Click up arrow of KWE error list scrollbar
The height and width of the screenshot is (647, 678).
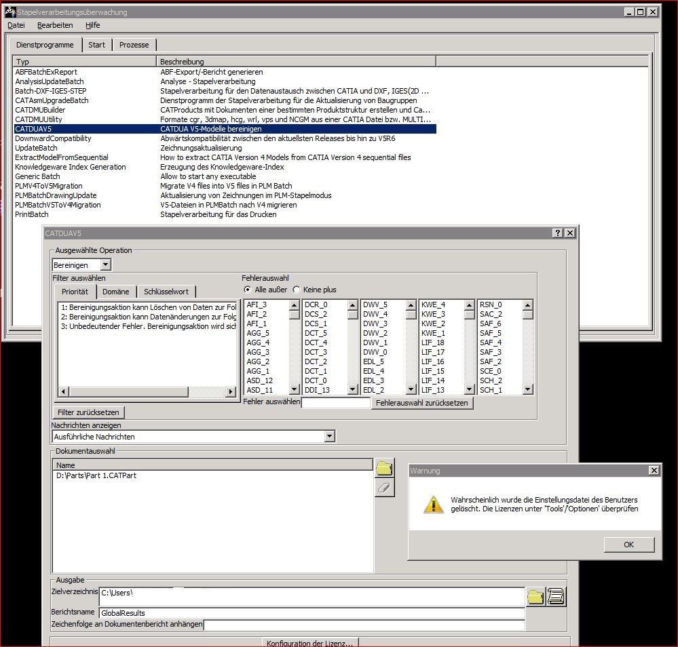point(470,305)
